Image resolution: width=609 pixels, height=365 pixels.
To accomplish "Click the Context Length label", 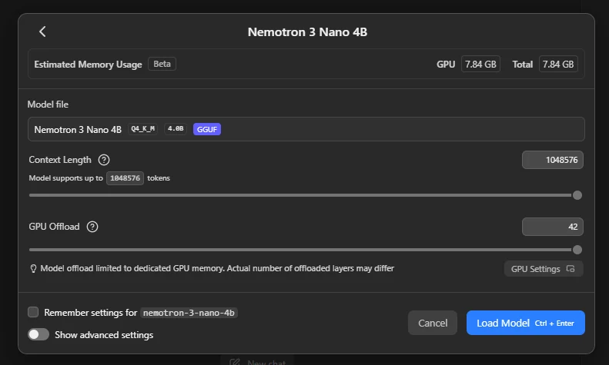I will (x=60, y=160).
